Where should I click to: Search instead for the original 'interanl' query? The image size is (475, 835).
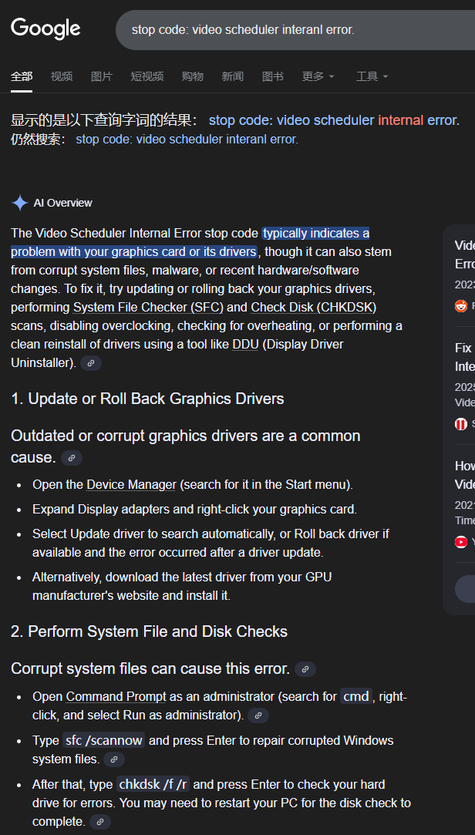point(187,140)
